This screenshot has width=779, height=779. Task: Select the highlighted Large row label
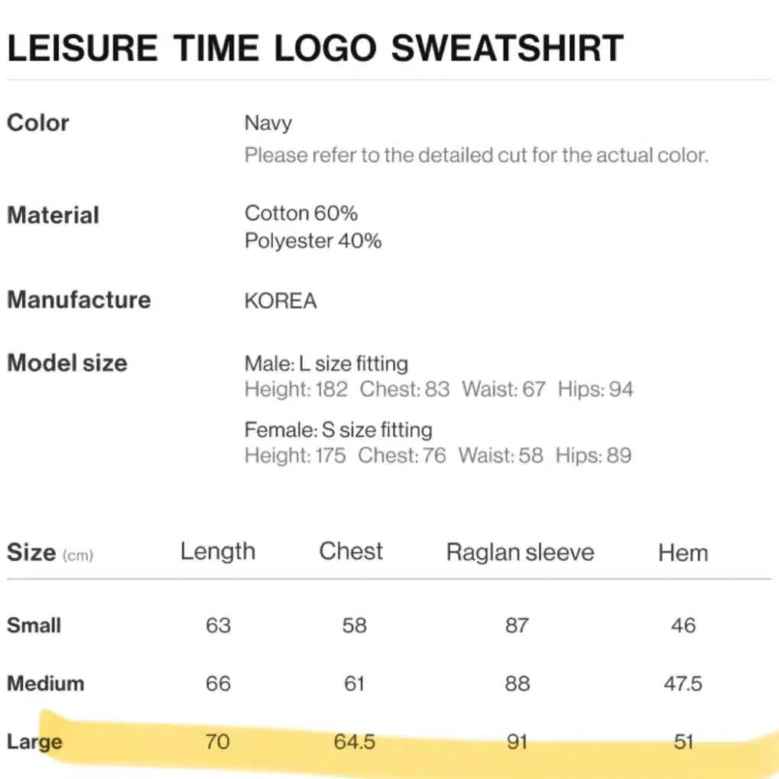34,742
